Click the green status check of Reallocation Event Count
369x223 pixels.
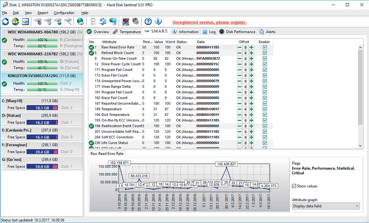point(91,126)
